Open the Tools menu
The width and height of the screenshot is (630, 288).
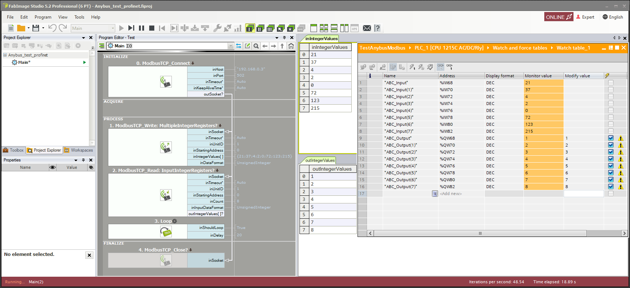coord(79,17)
